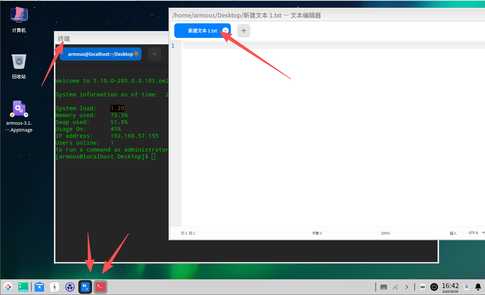Select the terminal icon in the taskbar
The height and width of the screenshot is (295, 485).
[x=101, y=287]
